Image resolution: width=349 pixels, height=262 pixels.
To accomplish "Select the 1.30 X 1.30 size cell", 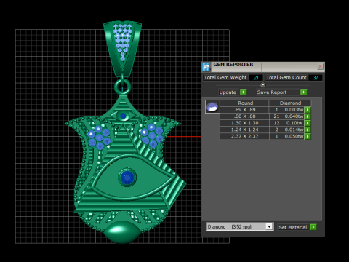I will coord(244,123).
